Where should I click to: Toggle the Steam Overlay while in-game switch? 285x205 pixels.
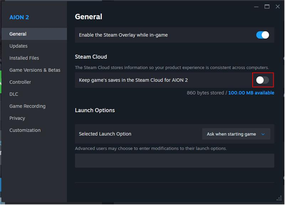263,35
